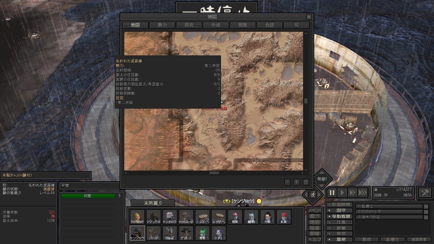This screenshot has width=434, height=244.
Task: Reset map view with the O button
Action: click(x=306, y=182)
